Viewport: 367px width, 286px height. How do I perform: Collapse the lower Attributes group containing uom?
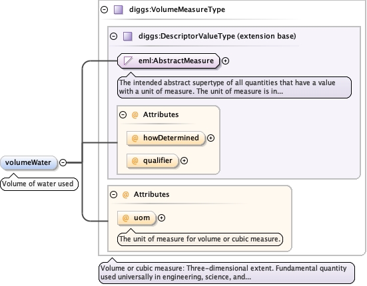point(113,194)
